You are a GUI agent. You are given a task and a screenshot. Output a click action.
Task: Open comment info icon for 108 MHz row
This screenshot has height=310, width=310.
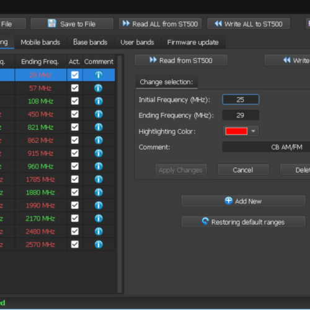click(x=99, y=101)
